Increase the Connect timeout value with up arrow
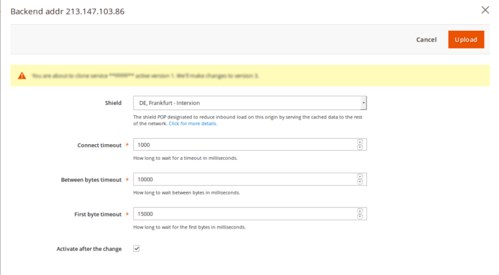 (x=360, y=142)
